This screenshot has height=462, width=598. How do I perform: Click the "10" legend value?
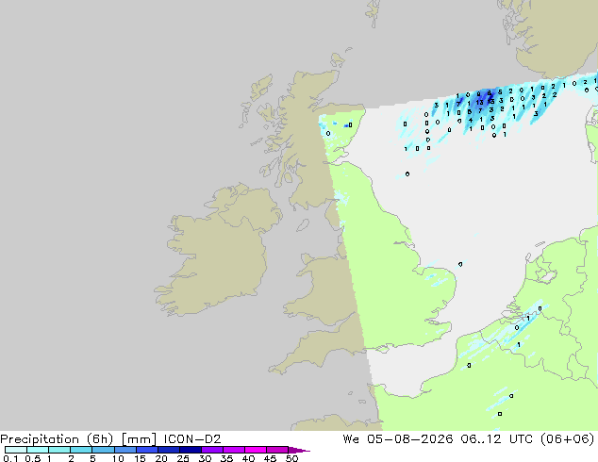118,458
